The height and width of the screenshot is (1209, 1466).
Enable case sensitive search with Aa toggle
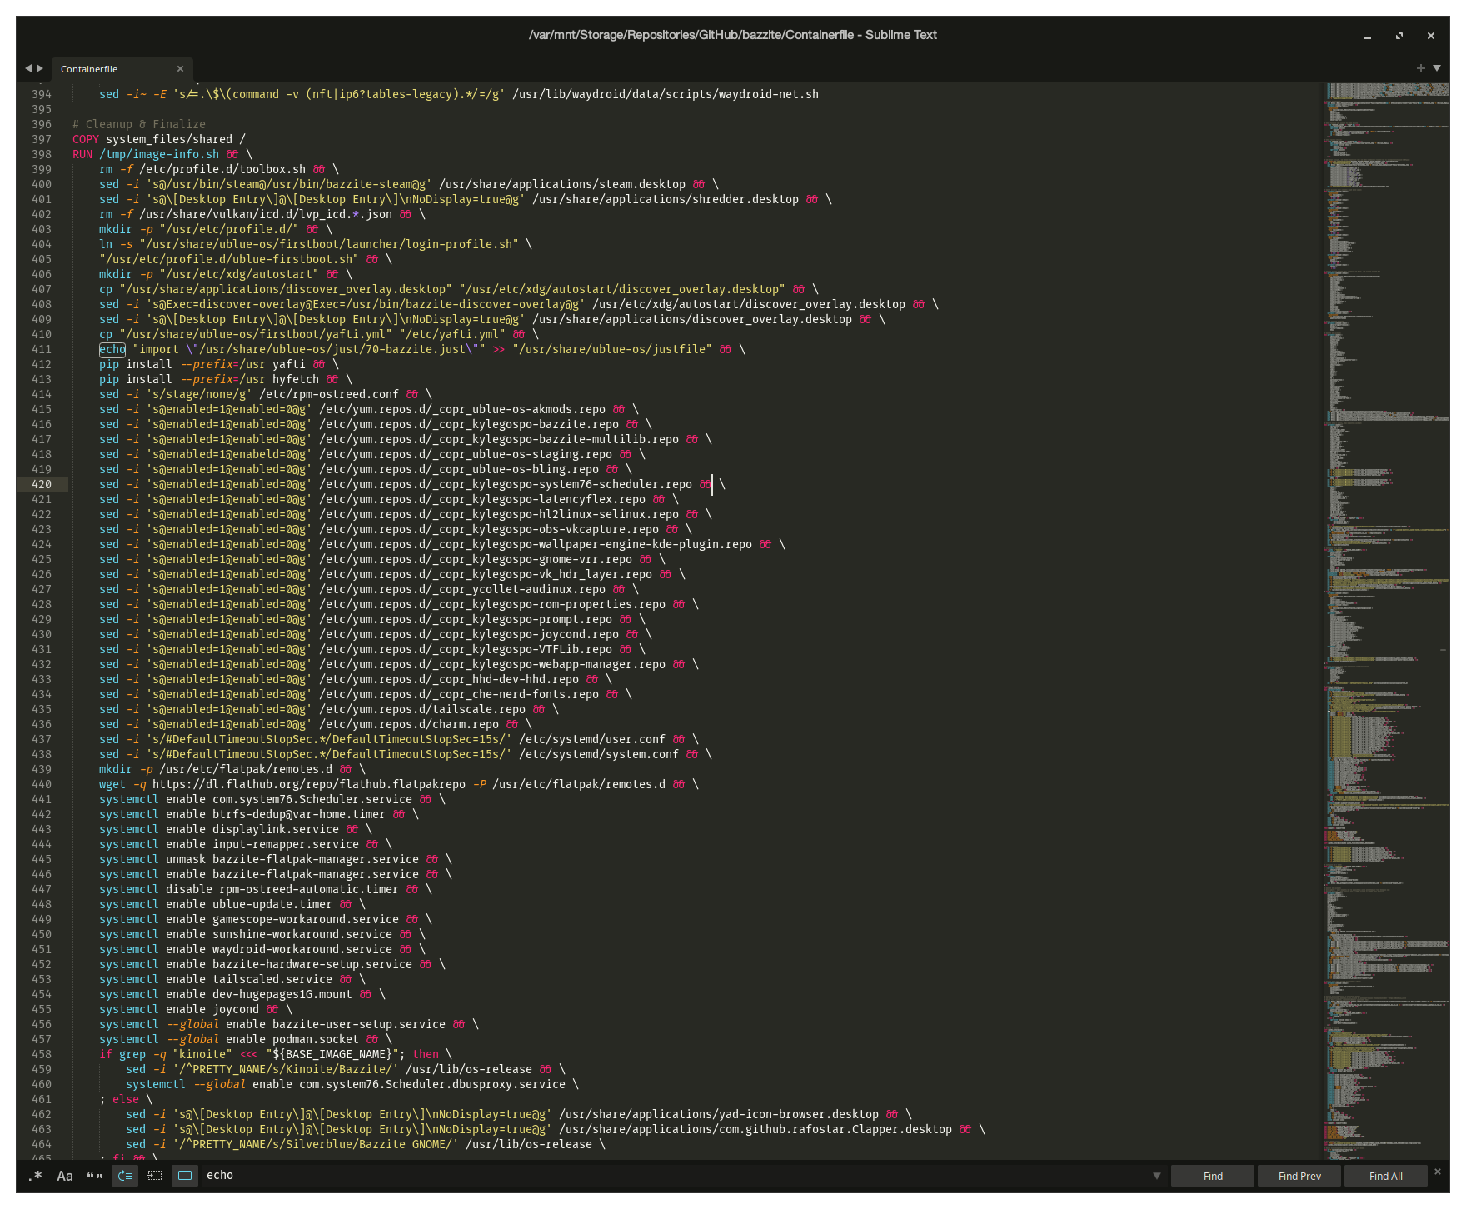[64, 1176]
